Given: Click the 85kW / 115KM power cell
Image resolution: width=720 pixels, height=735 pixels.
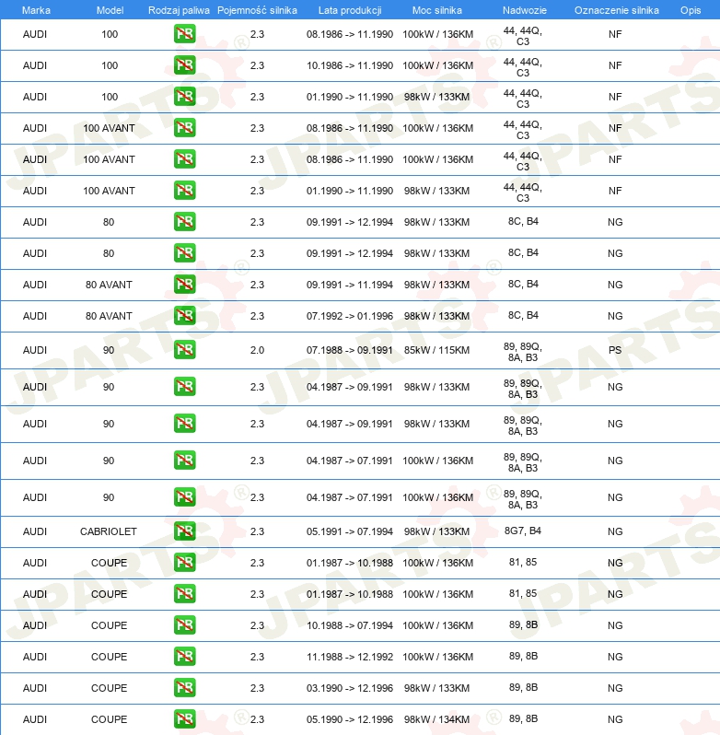Looking at the screenshot, I should click(x=436, y=350).
